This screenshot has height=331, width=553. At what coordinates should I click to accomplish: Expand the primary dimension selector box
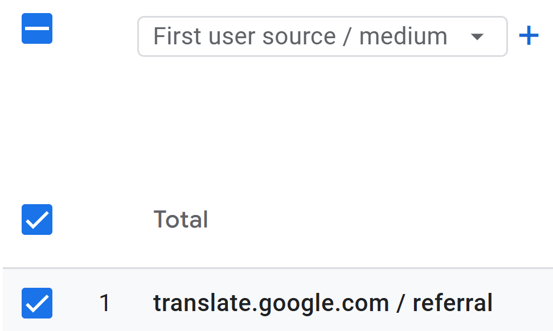click(x=322, y=36)
